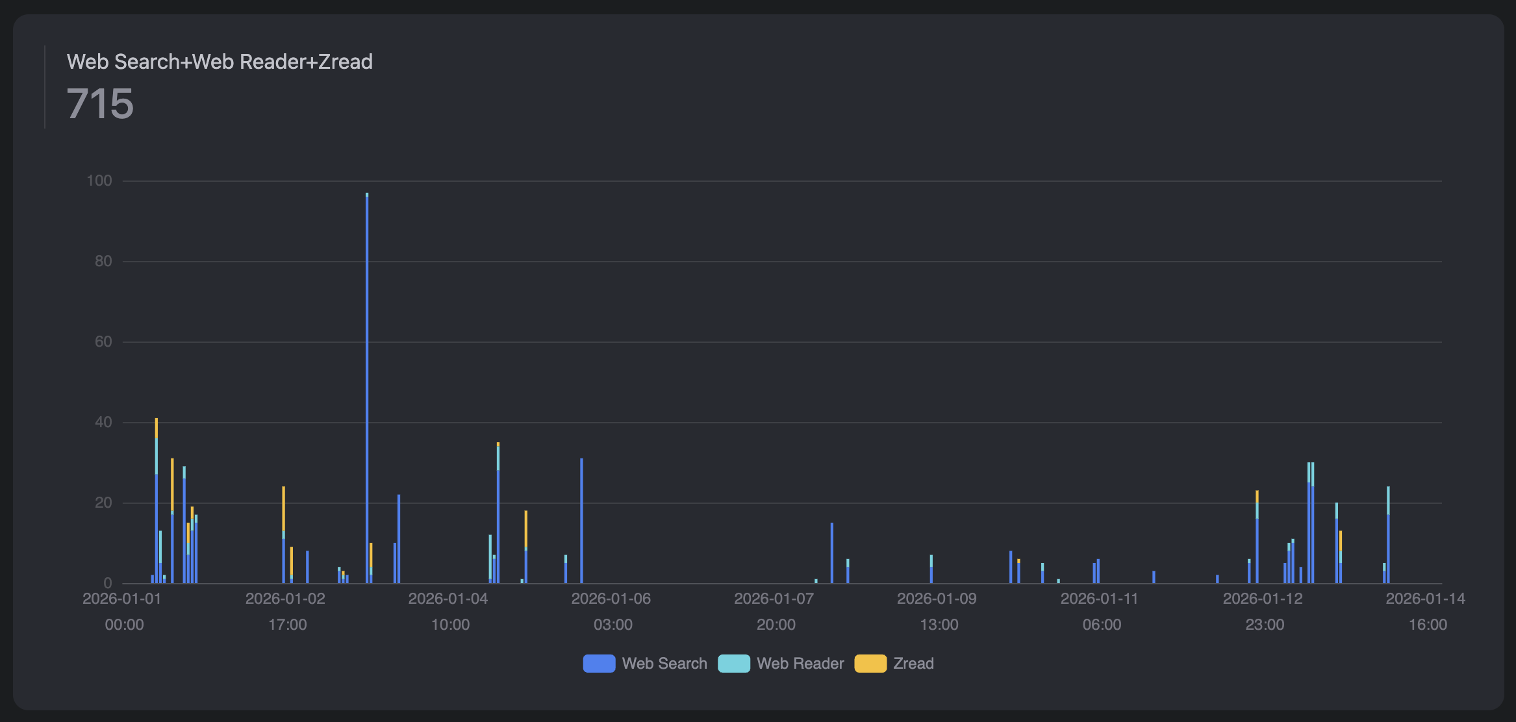
Task: Click the rightmost tall bar before 2026-01-14
Action: (x=1388, y=545)
